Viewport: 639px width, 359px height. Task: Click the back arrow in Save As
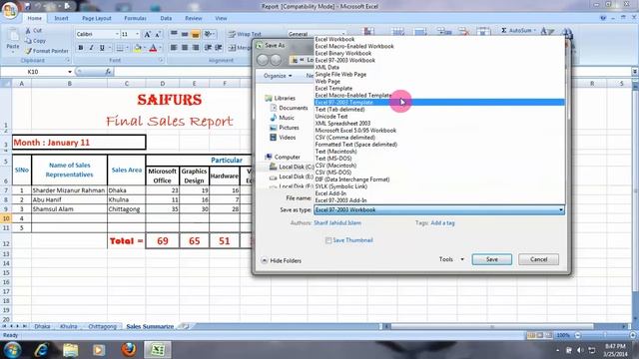pos(263,60)
